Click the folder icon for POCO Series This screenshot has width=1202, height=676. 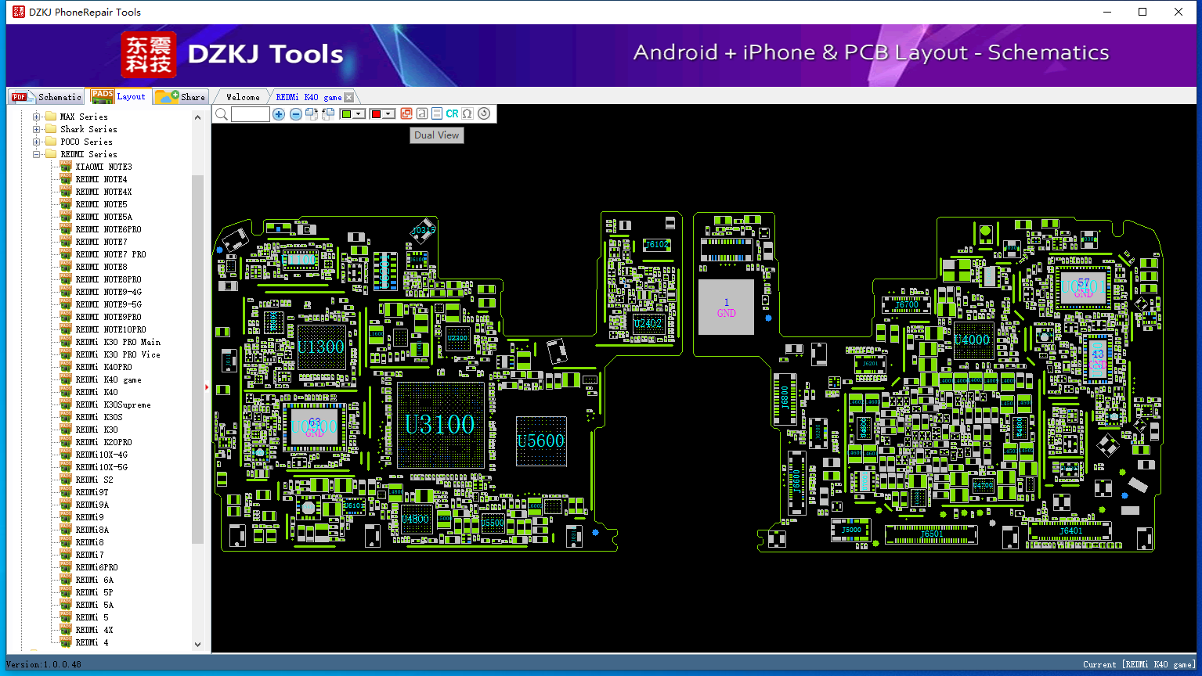coord(51,142)
